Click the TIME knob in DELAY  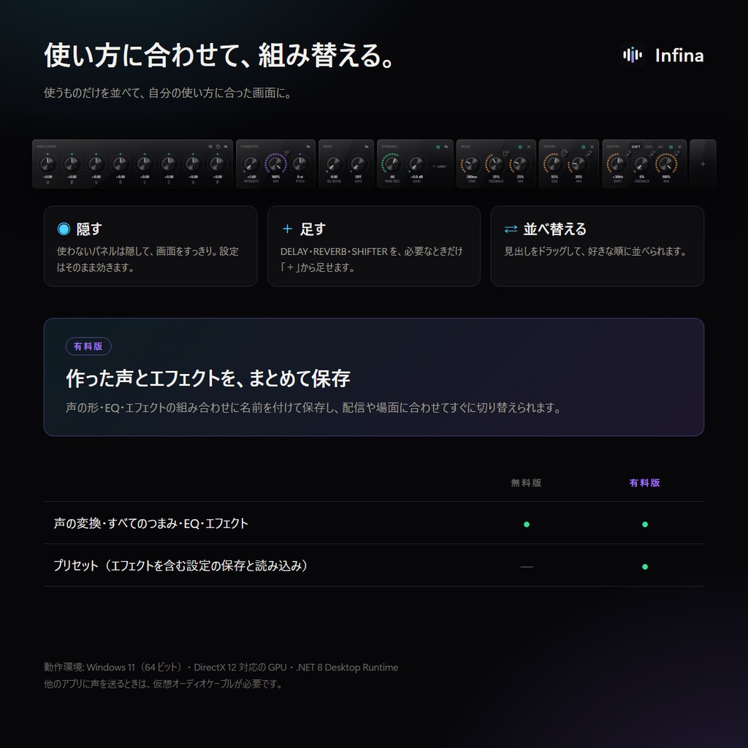pos(471,164)
